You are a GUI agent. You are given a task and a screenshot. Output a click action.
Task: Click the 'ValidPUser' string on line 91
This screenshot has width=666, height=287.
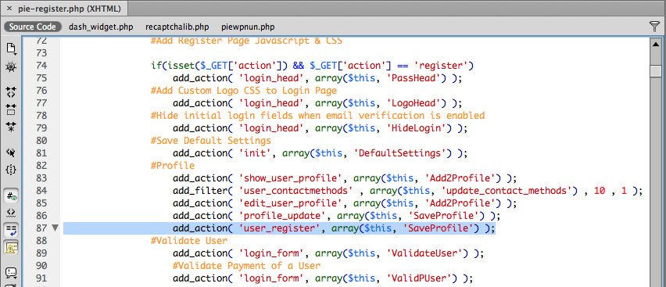(421, 278)
